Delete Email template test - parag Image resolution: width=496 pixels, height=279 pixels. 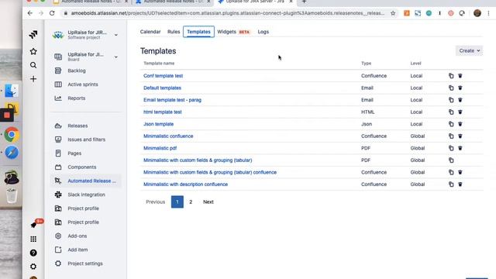point(460,100)
